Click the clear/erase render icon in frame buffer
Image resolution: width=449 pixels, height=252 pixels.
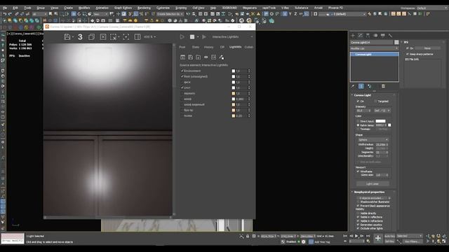pos(103,37)
